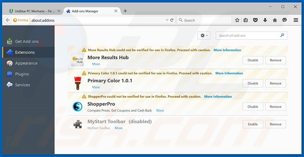The width and height of the screenshot is (304, 157).
Task: Click More link under Primary Color 1.0.1
Action: 96,87
